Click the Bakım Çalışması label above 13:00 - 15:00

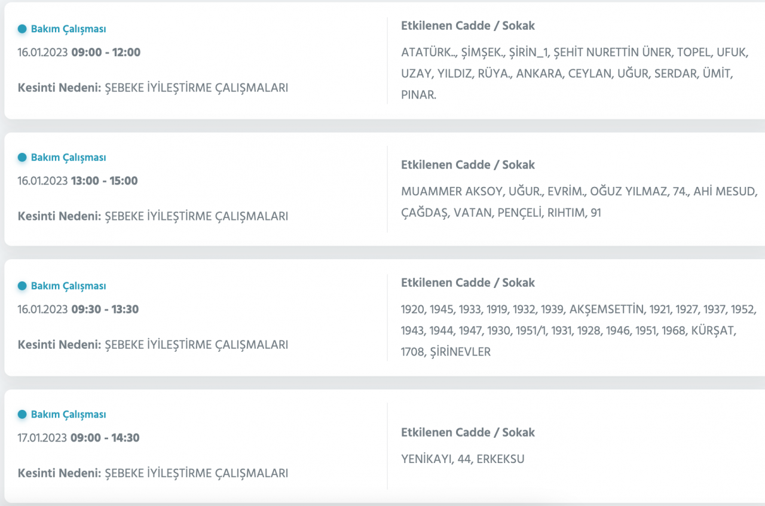tap(68, 157)
